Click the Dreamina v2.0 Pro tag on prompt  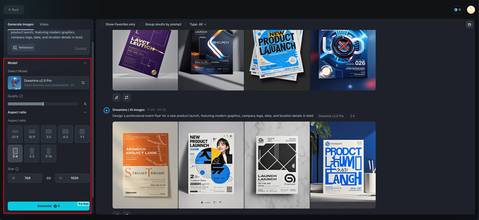coord(331,116)
